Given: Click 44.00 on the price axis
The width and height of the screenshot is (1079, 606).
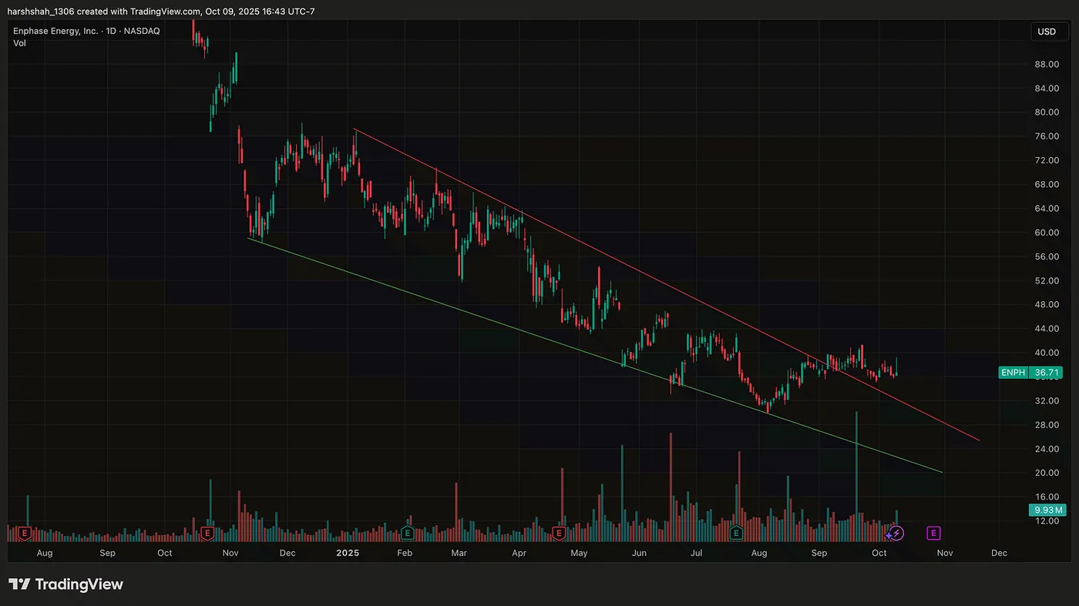Looking at the screenshot, I should pos(1047,328).
